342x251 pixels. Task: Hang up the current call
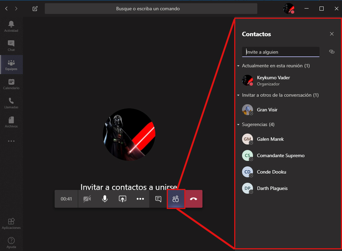point(194,199)
